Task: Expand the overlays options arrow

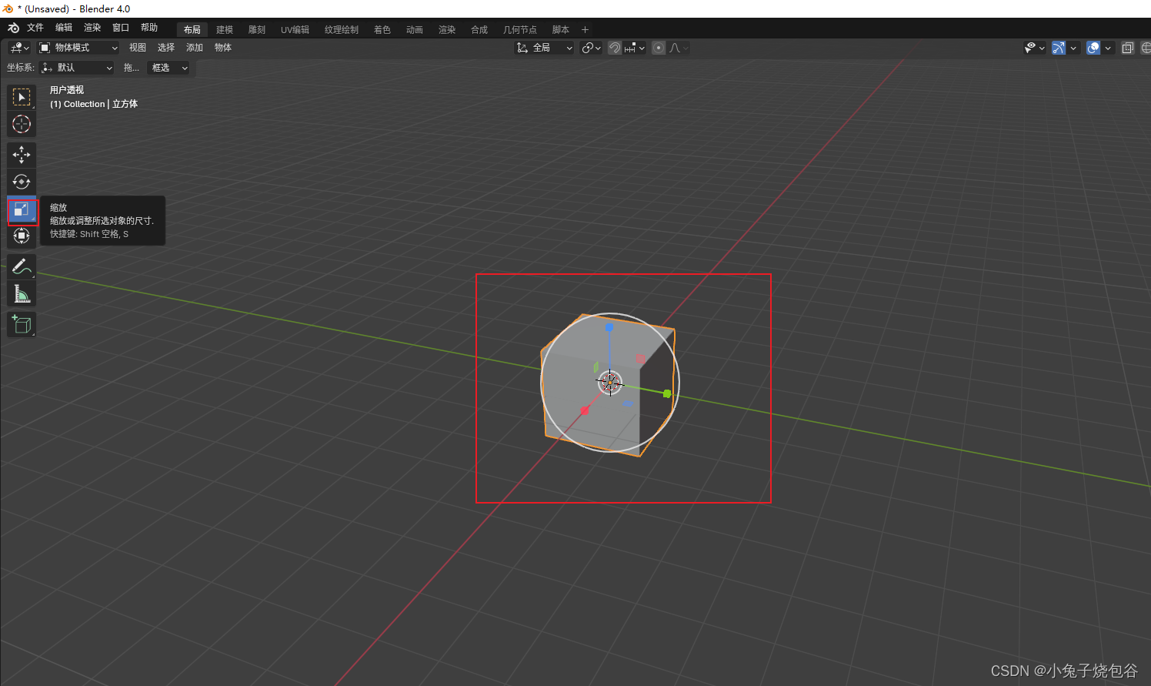Action: (x=1108, y=48)
